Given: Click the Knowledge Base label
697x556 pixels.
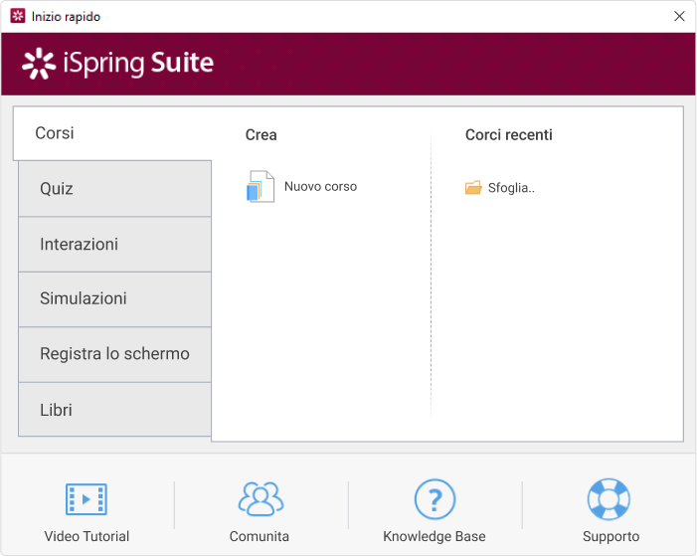Looking at the screenshot, I should [435, 536].
